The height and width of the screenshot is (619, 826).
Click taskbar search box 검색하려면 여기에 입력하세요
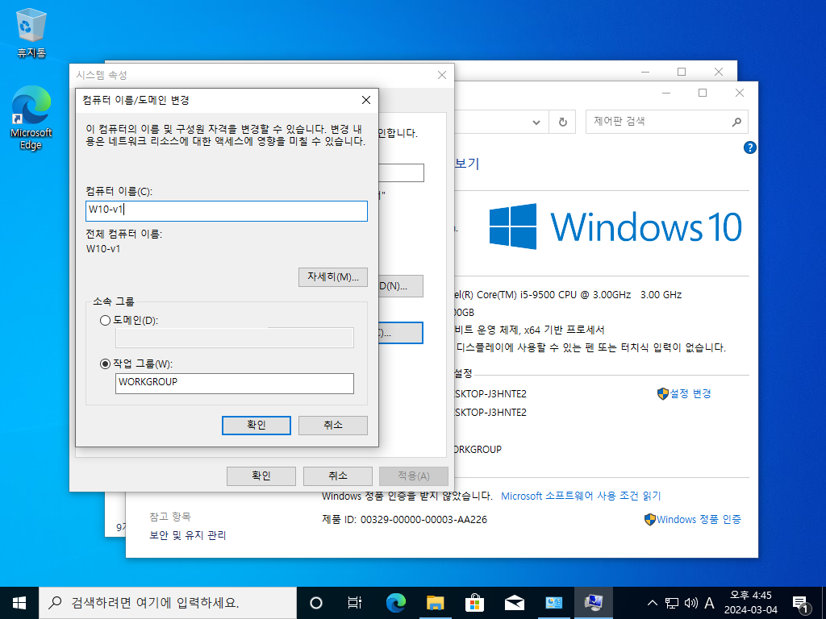click(x=168, y=603)
